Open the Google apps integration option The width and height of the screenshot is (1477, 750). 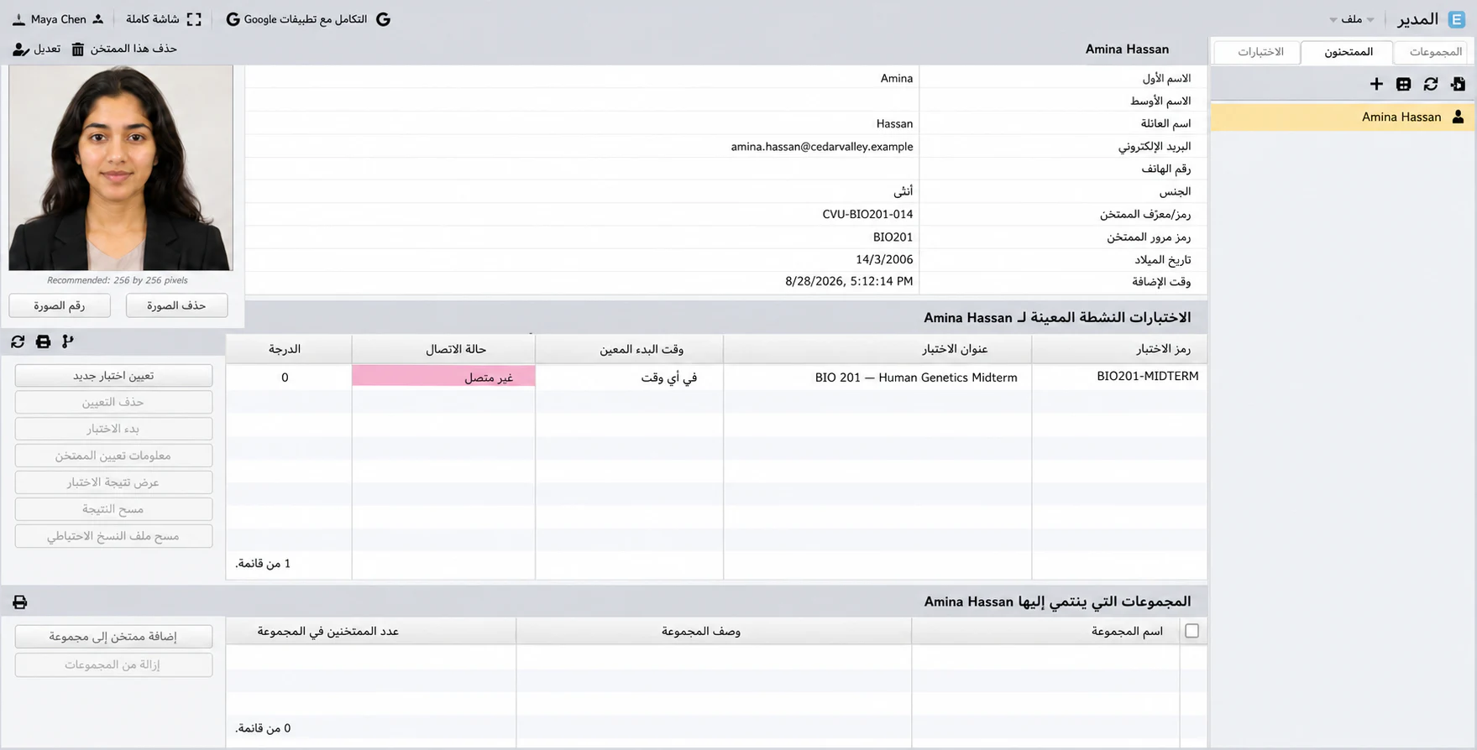point(308,19)
